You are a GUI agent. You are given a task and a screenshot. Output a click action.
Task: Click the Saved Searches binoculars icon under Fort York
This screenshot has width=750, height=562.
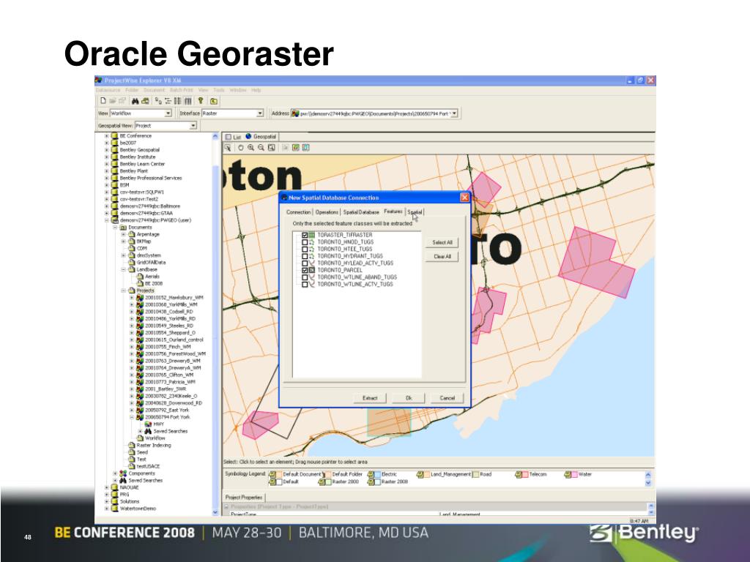click(x=148, y=431)
